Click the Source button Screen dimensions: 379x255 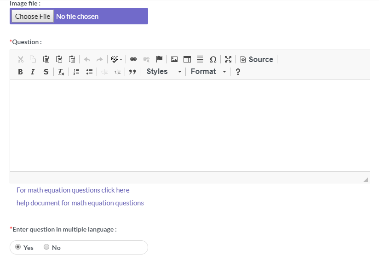click(257, 59)
